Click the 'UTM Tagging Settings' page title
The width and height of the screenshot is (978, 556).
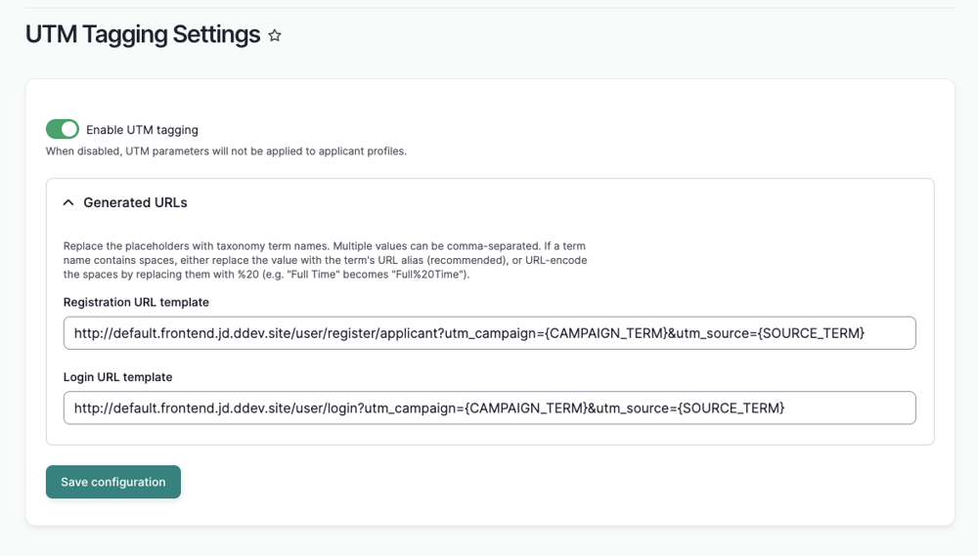pyautogui.click(x=143, y=34)
